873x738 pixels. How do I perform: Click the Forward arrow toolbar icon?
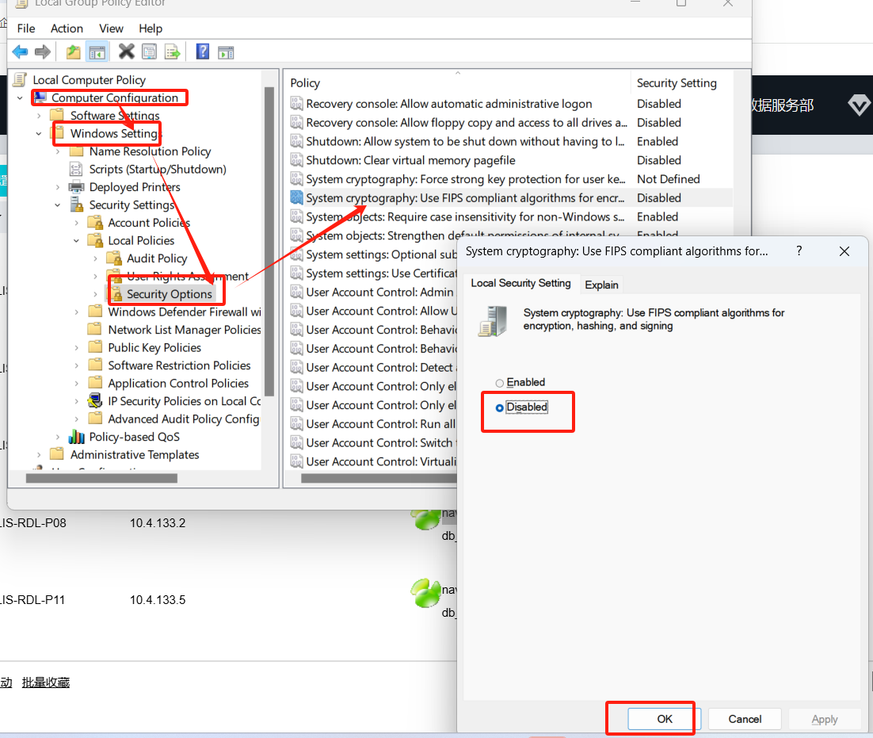[42, 52]
